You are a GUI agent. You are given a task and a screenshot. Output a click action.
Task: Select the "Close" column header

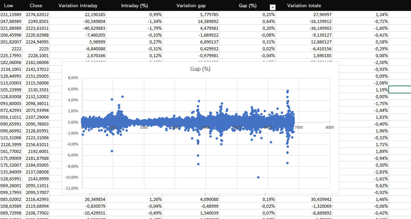(x=36, y=5)
